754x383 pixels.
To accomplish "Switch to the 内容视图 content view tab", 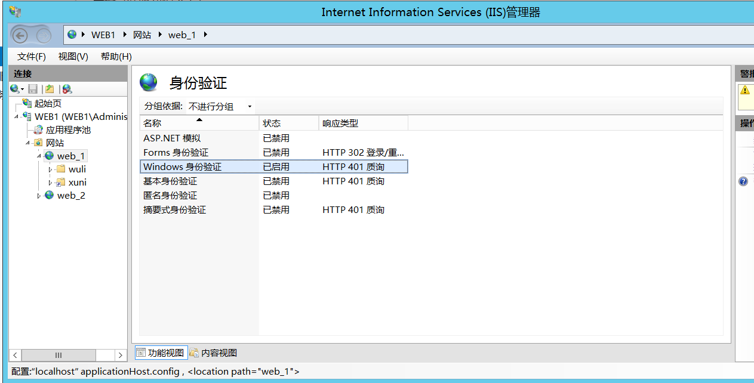I will tap(214, 353).
